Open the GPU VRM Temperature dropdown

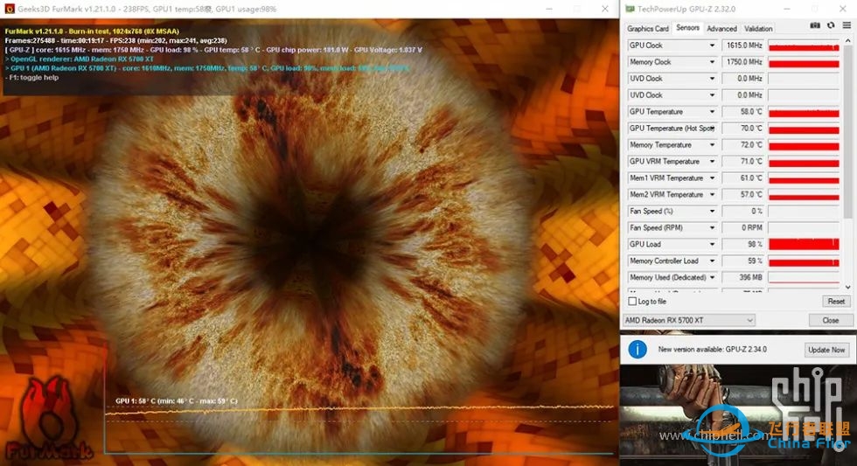(x=712, y=161)
